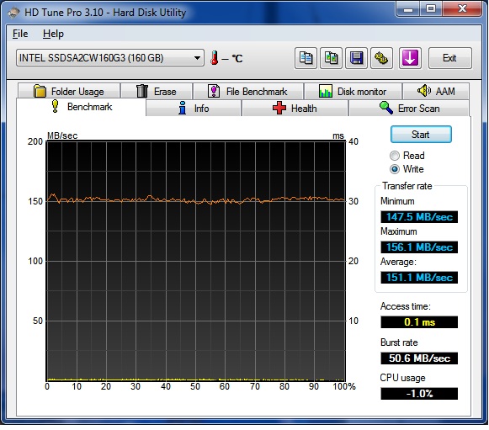Click the Exit button
489x430 pixels.
coord(449,58)
